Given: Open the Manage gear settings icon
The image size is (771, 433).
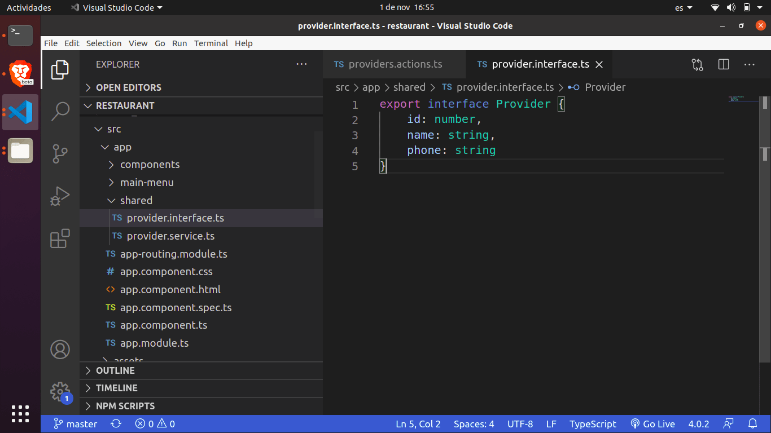Looking at the screenshot, I should click(x=60, y=391).
